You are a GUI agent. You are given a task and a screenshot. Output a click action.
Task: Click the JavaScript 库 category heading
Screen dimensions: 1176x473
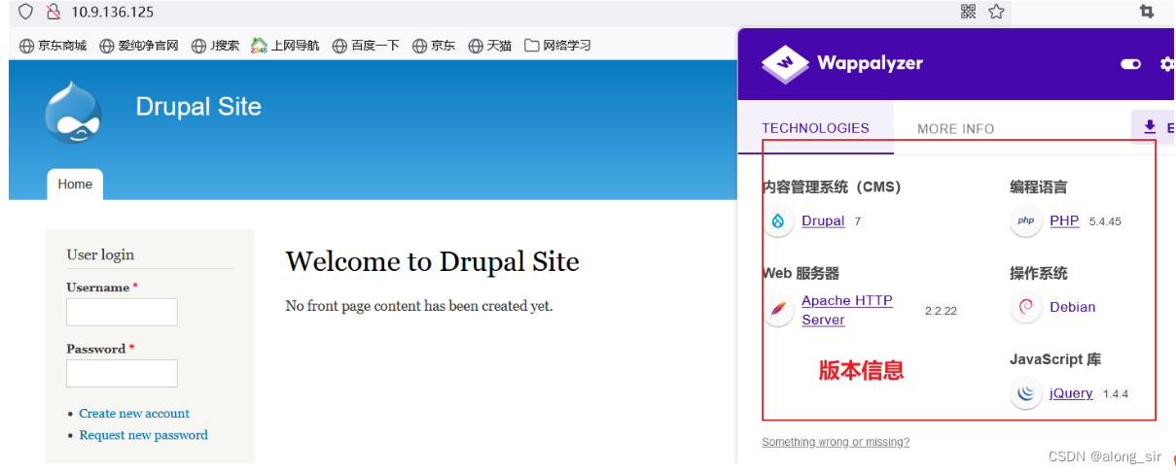[1055, 359]
